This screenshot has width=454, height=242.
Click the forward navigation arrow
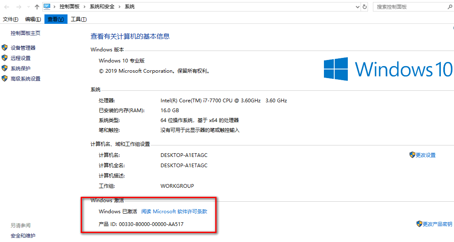pyautogui.click(x=19, y=7)
